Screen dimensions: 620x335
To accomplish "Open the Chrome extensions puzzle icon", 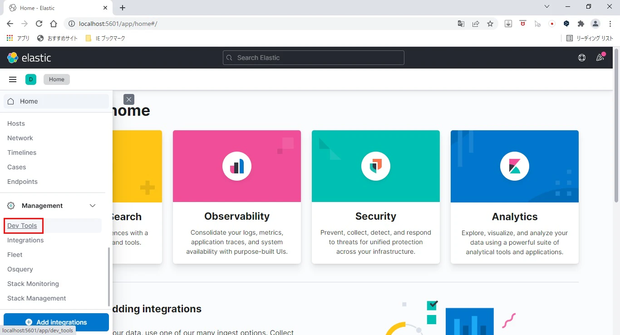I will point(581,24).
